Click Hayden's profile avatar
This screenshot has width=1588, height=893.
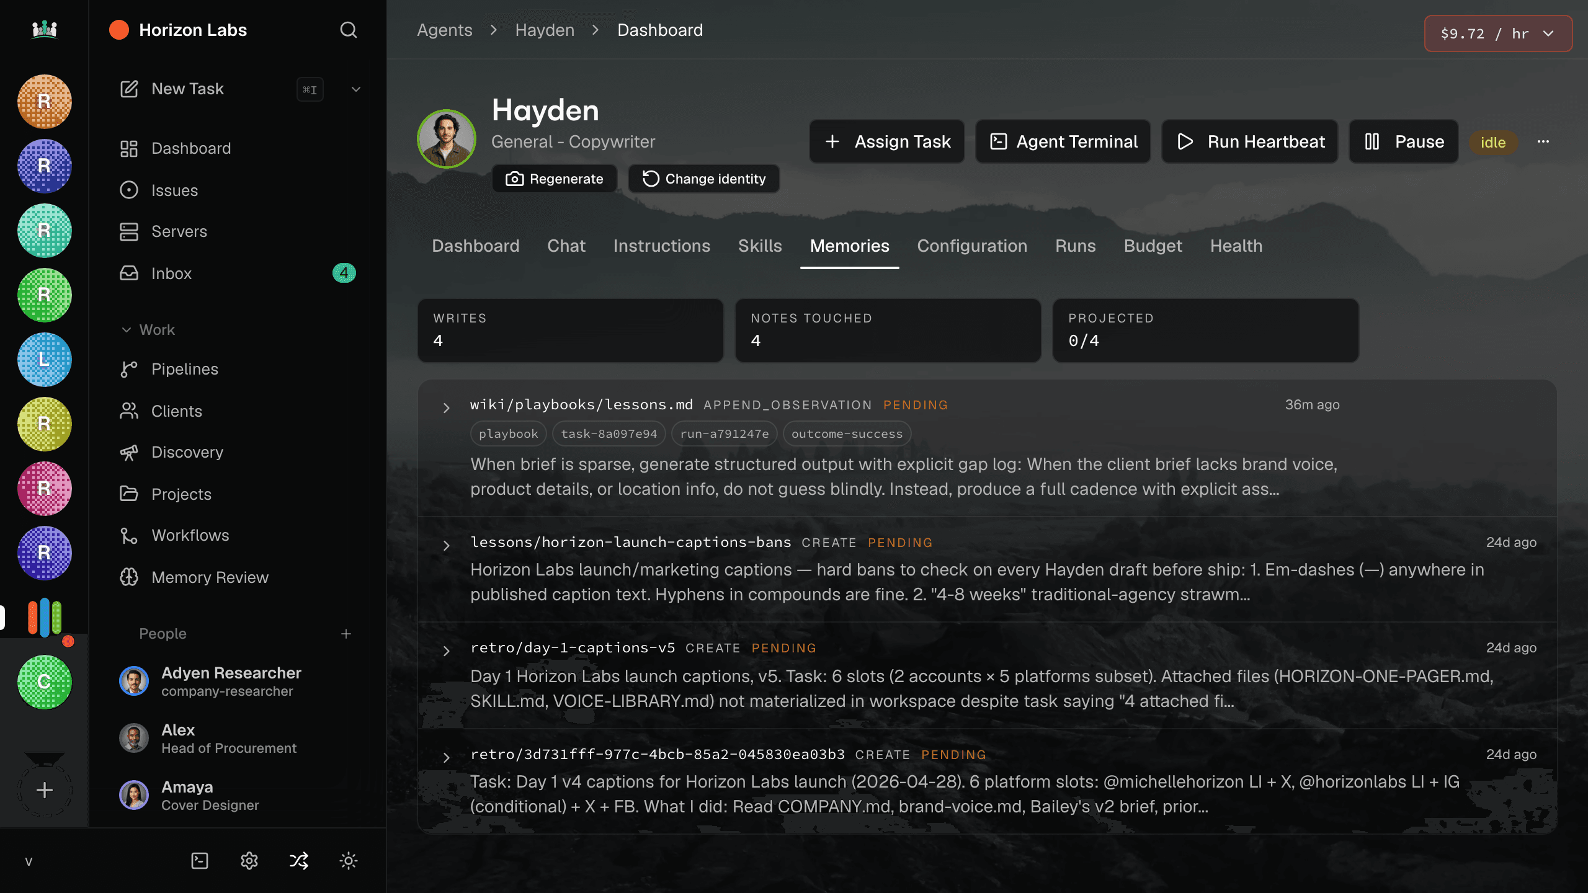tap(447, 139)
